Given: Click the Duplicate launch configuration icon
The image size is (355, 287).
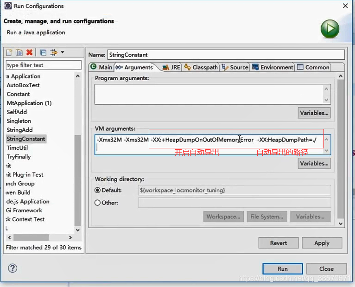Looking at the screenshot, I should tap(19, 52).
